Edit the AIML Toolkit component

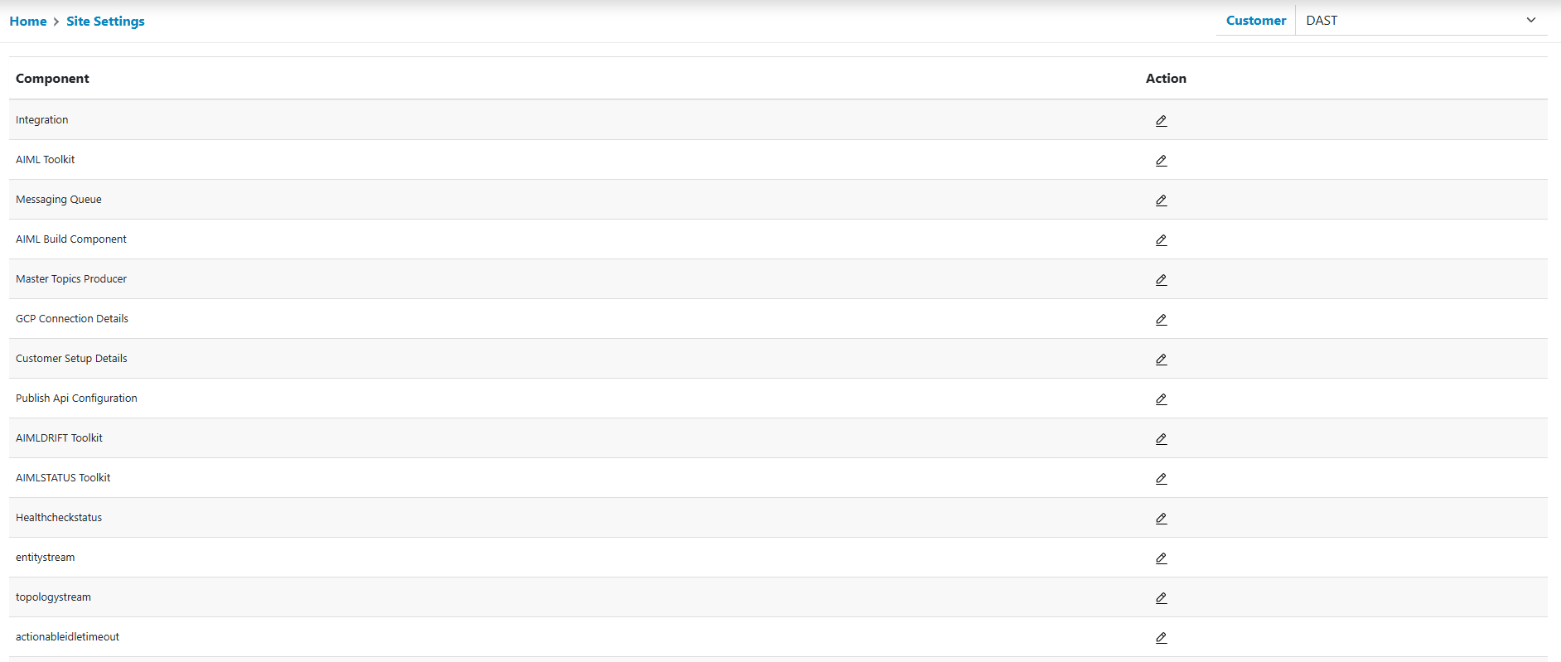1161,161
